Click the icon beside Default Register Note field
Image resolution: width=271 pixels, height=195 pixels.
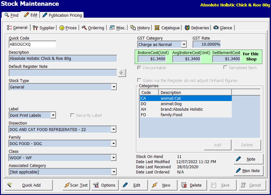tap(122, 73)
